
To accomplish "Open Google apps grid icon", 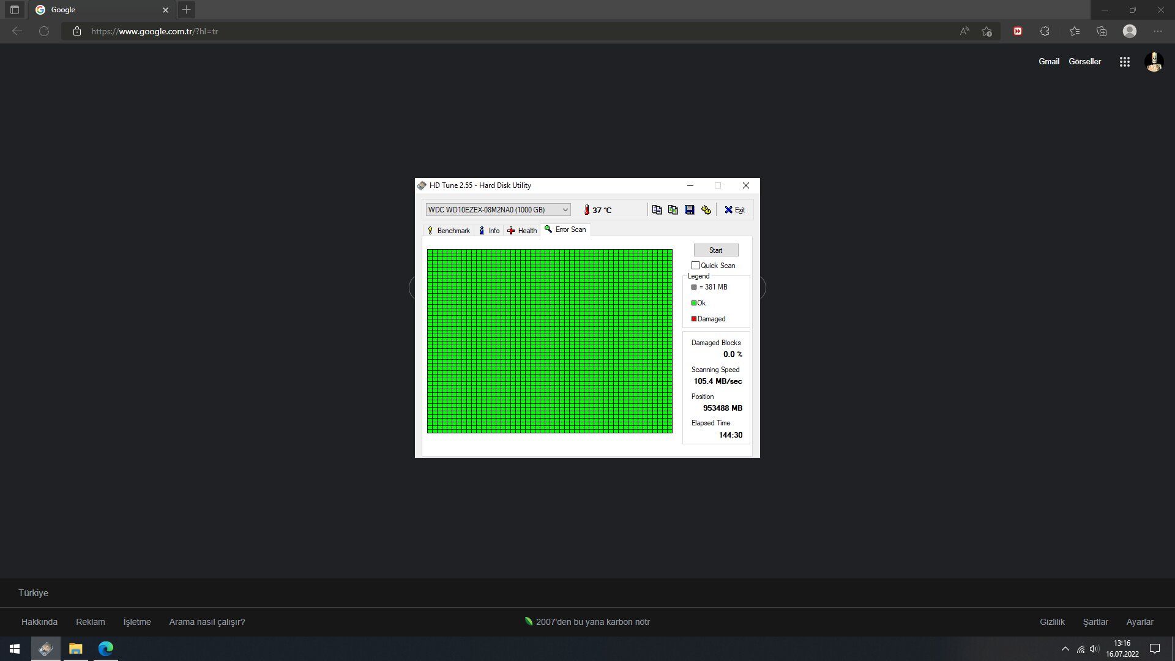I will click(x=1124, y=62).
